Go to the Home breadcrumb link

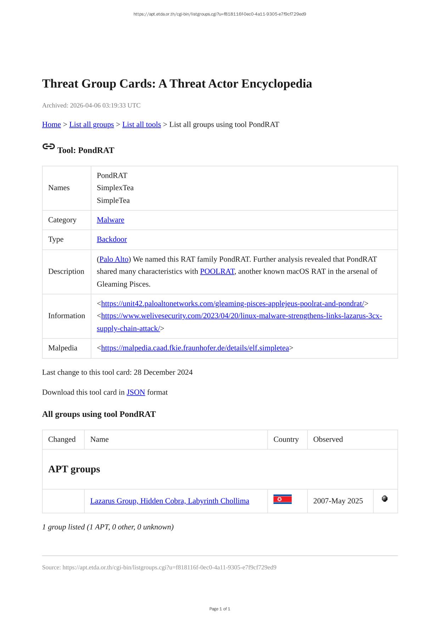51,125
